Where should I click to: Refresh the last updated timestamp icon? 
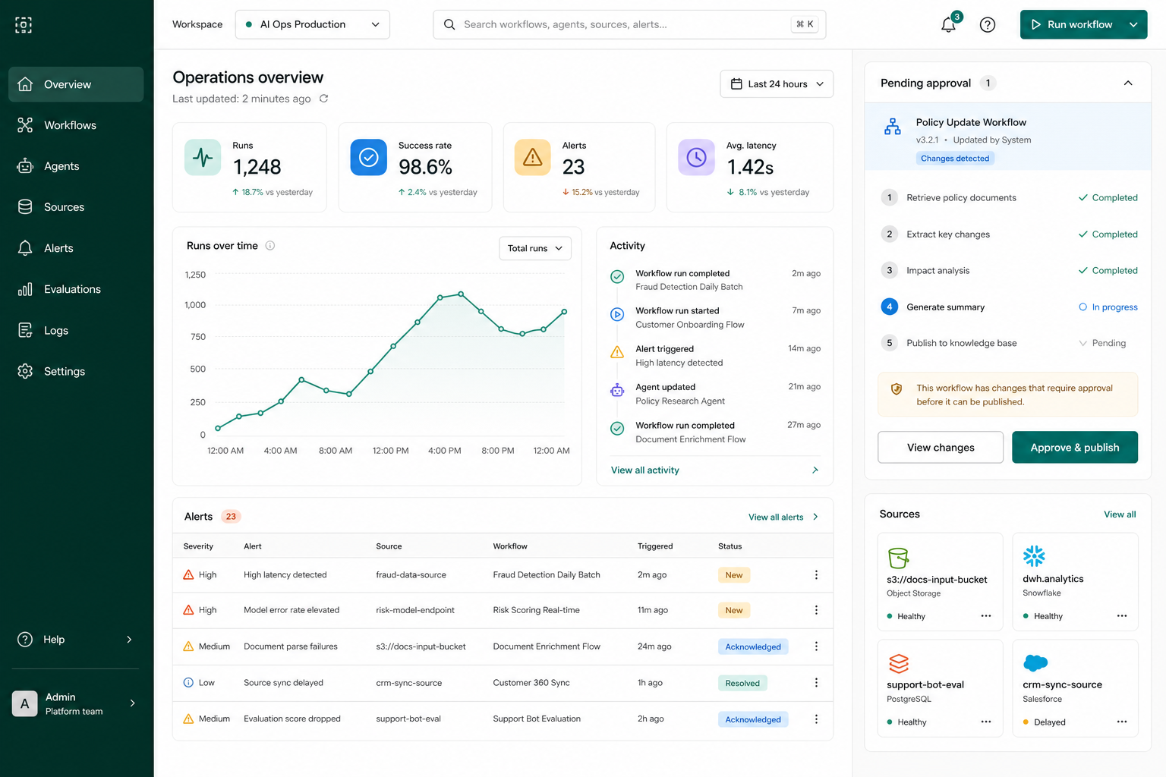(323, 99)
